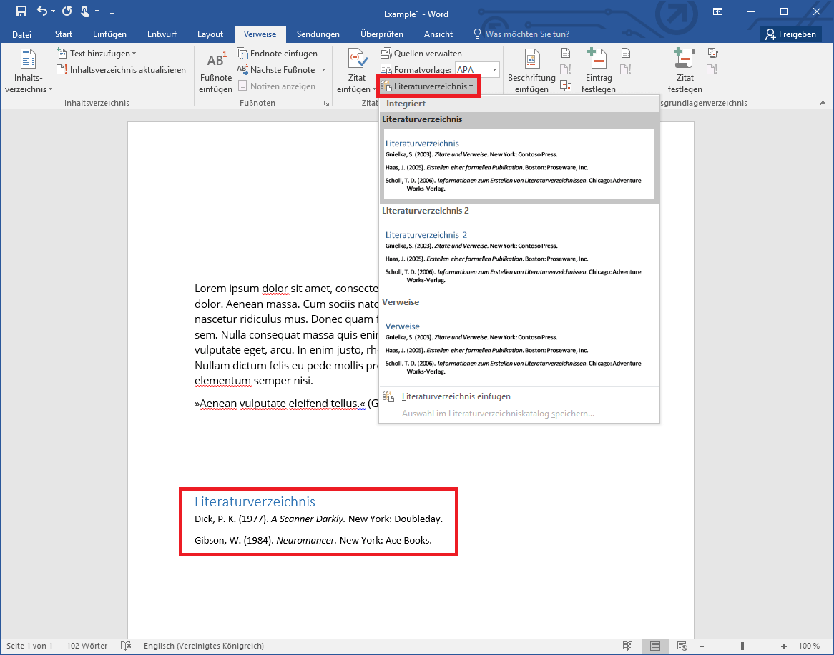Click the Redo/Repeat circular arrow icon
This screenshot has height=655, width=834.
coord(67,11)
